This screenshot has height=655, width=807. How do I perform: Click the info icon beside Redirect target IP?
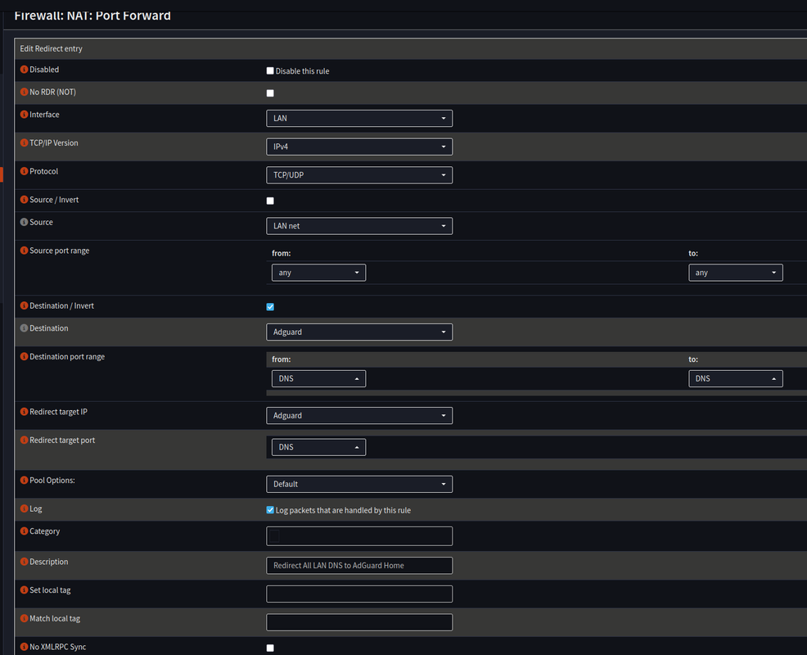[x=24, y=412]
